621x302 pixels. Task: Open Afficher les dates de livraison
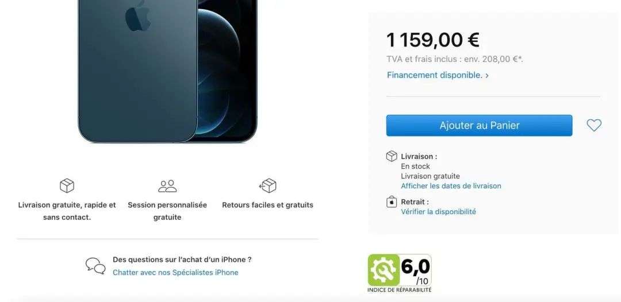[x=451, y=186]
